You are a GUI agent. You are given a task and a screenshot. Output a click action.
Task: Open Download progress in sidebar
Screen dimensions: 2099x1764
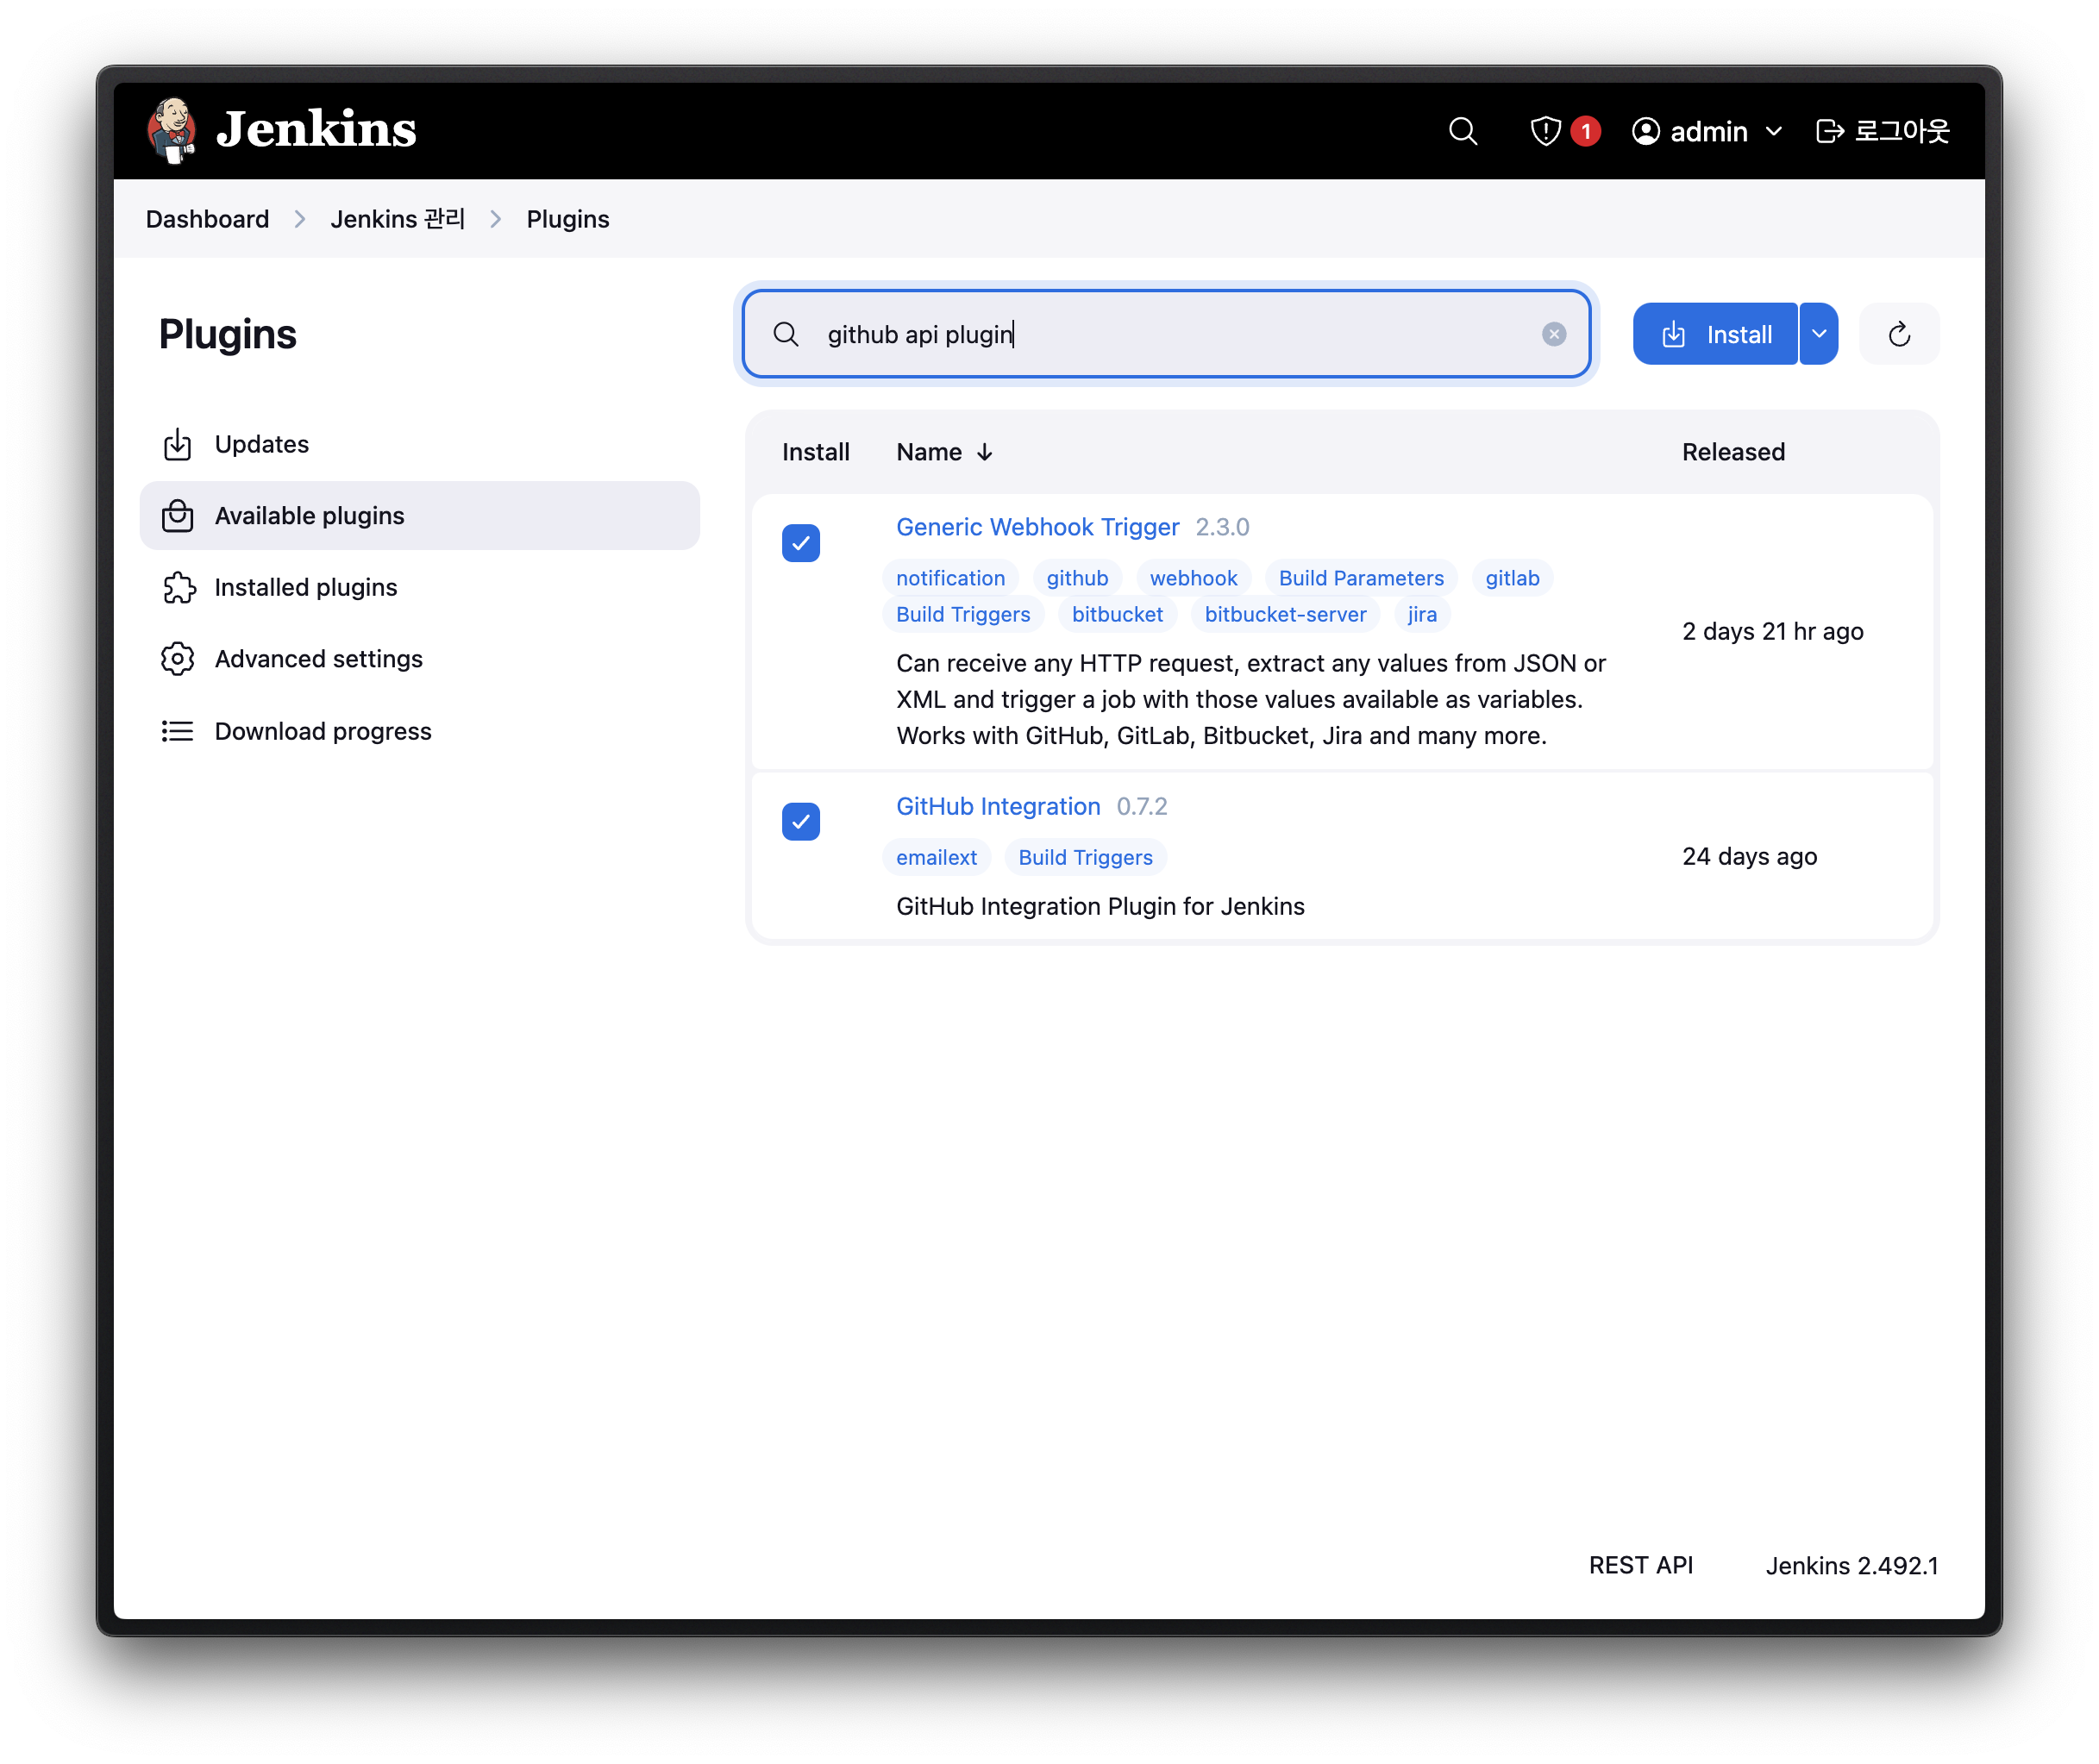point(420,731)
